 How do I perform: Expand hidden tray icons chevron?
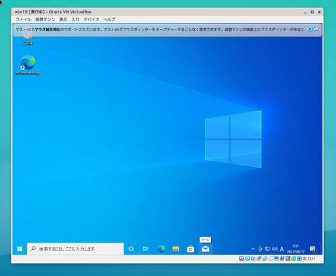(253, 249)
